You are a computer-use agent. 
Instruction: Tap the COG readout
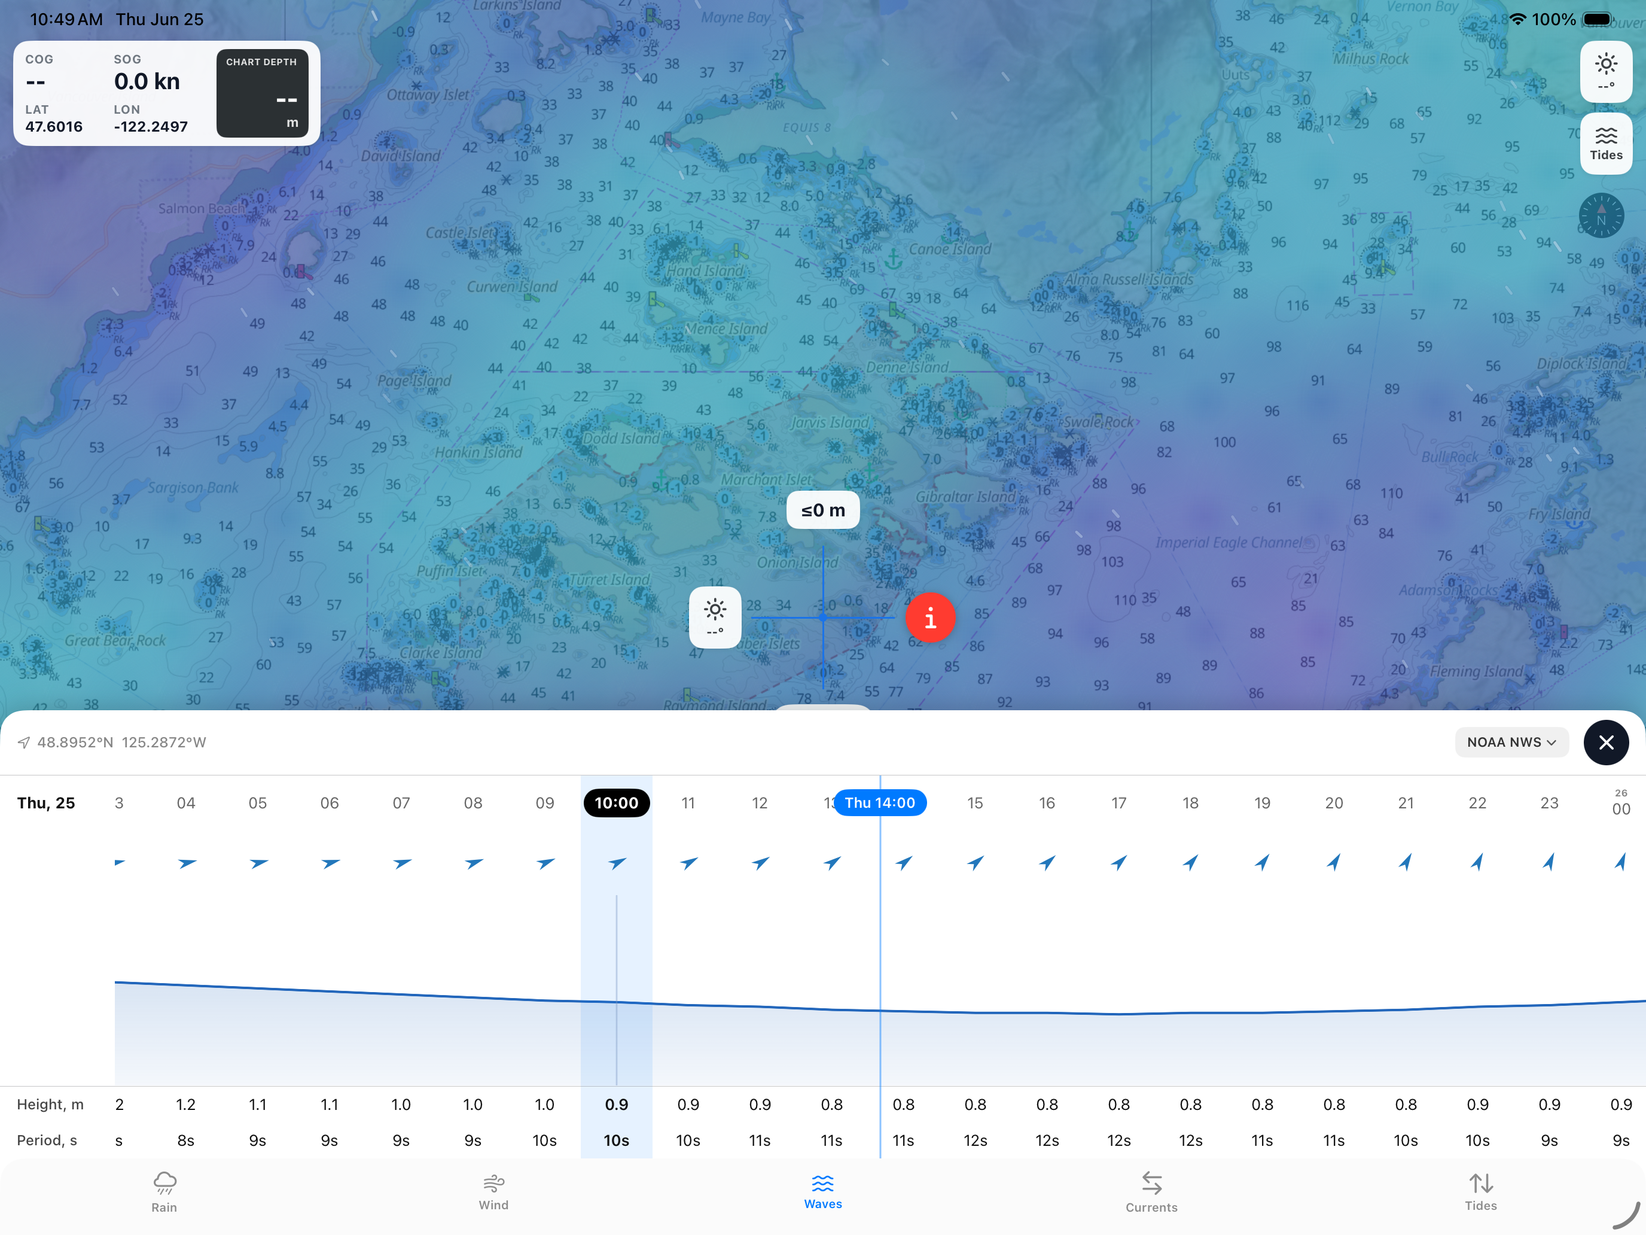39,72
